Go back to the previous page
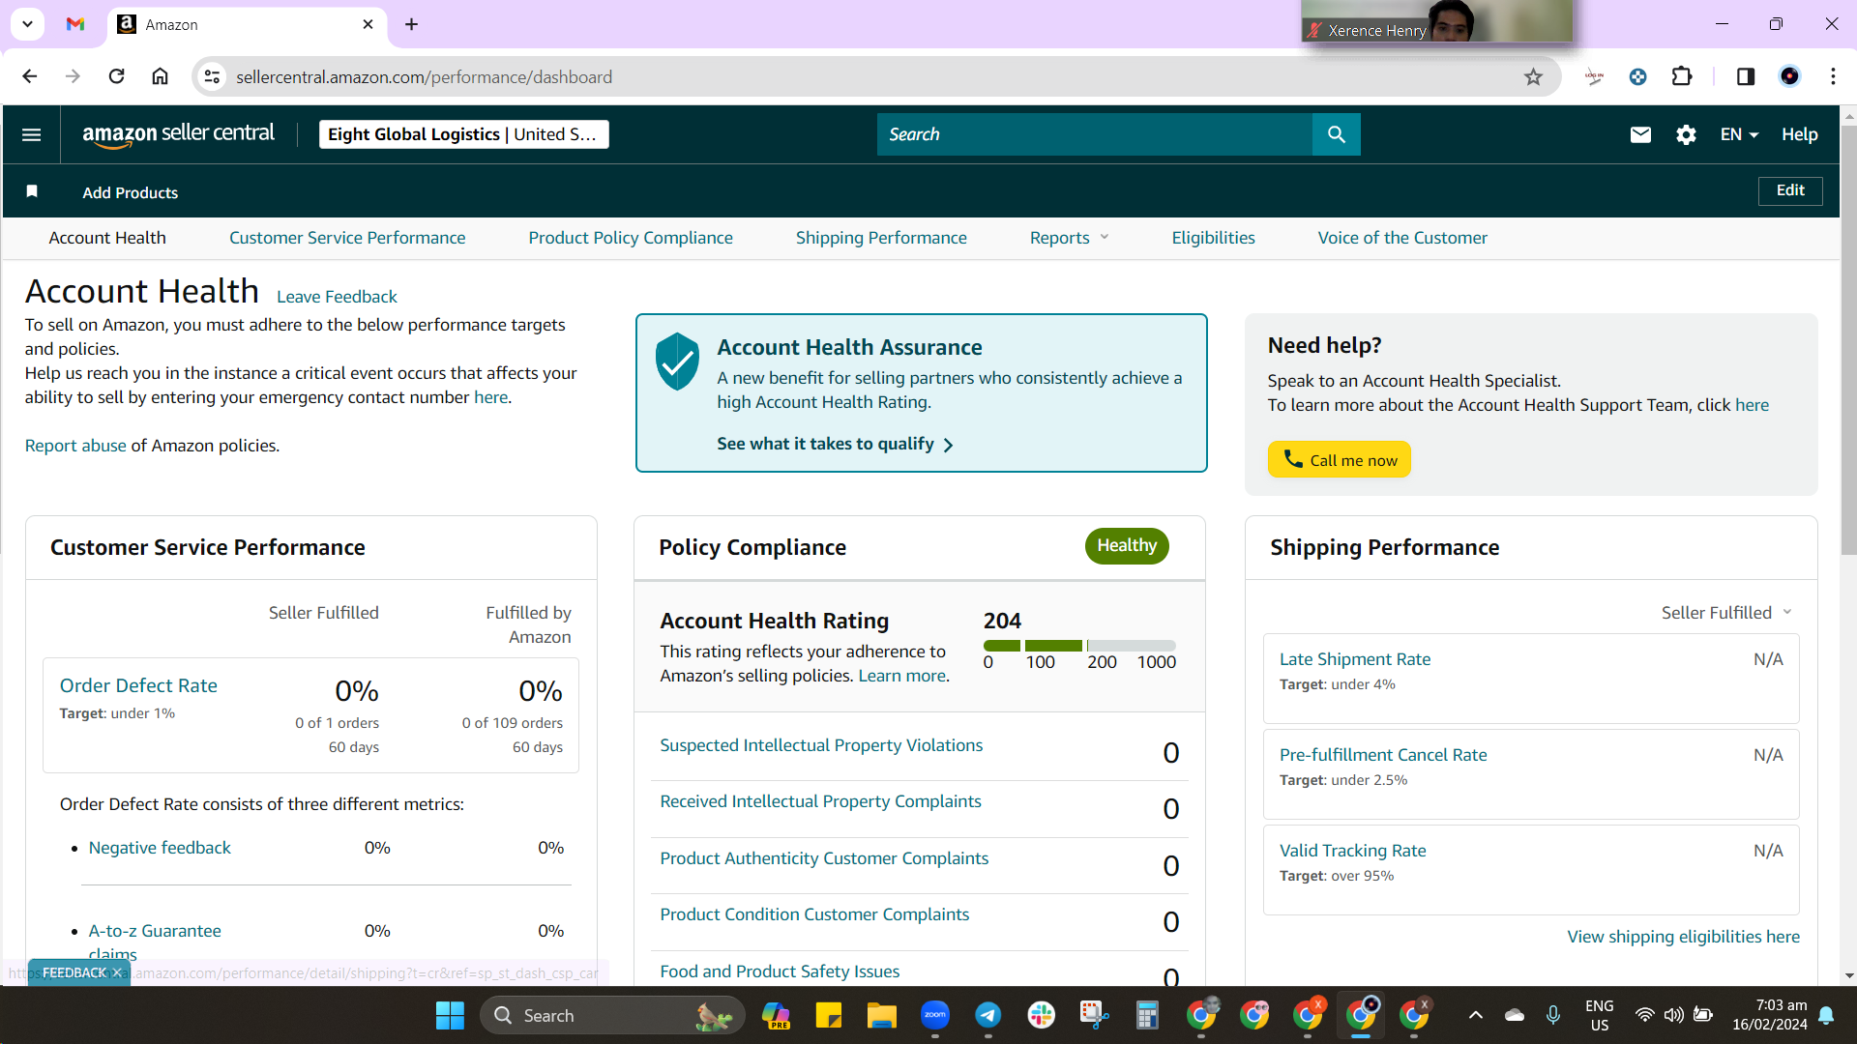Image resolution: width=1857 pixels, height=1044 pixels. coord(30,76)
